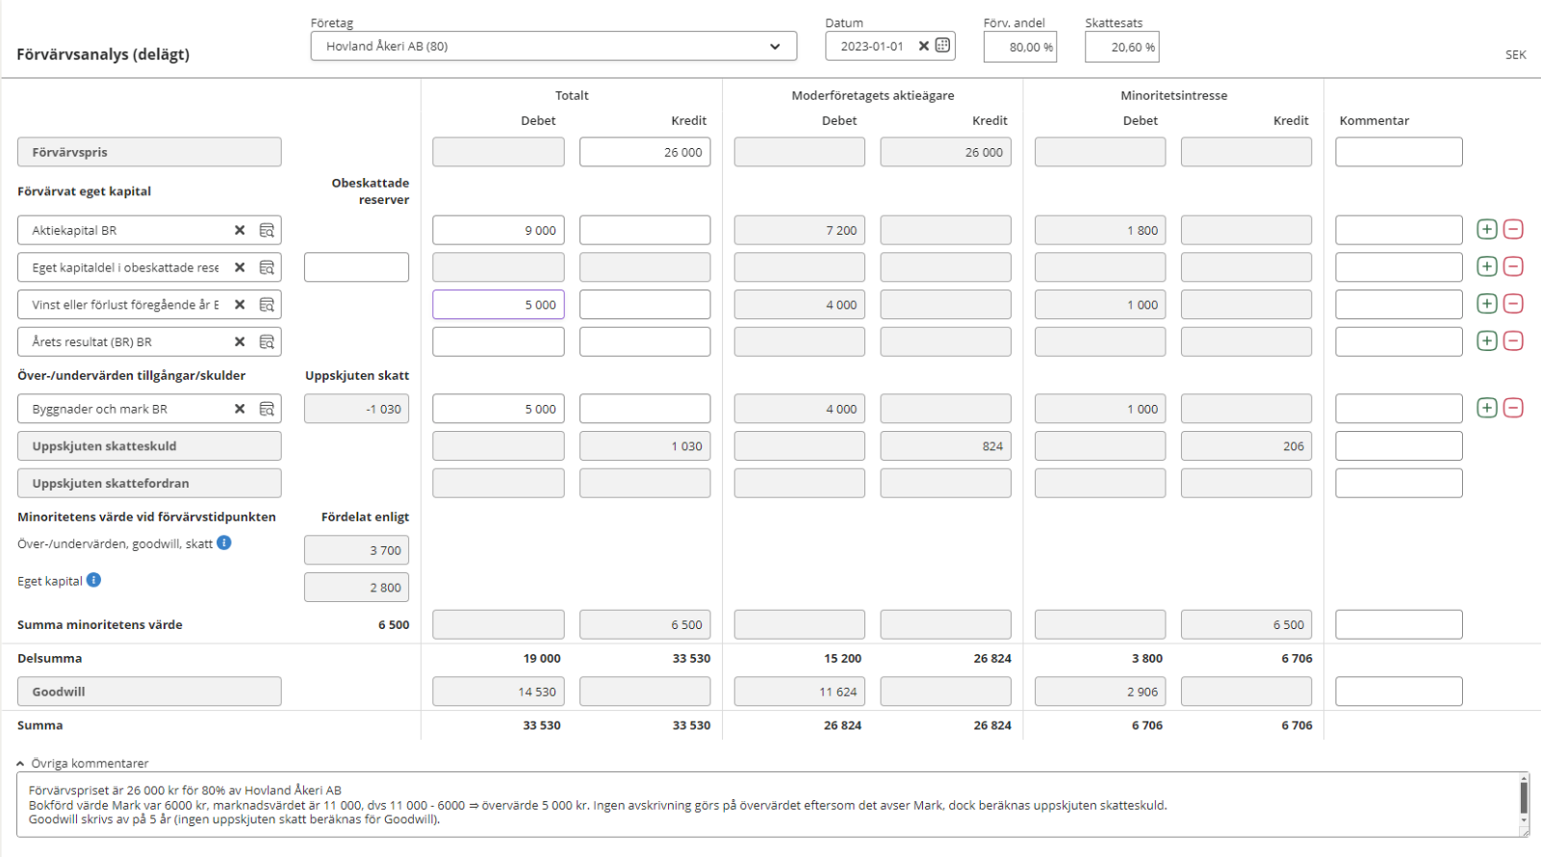Edit the Skattesats percentage field
Screen dimensions: 1541x857
(1121, 47)
